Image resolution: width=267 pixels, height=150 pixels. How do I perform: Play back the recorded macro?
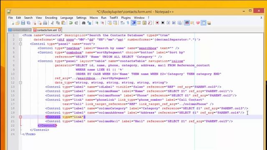click(x=168, y=23)
